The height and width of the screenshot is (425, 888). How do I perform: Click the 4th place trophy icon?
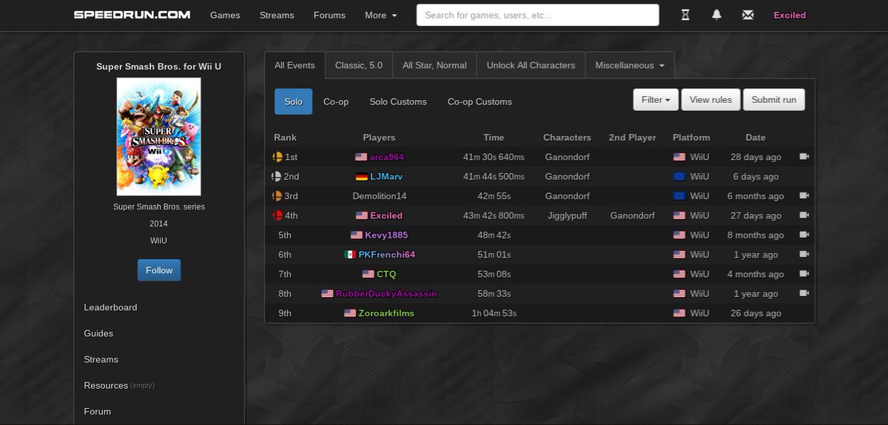click(x=277, y=215)
